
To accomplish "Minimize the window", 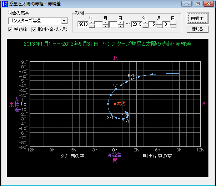I will (187, 4).
